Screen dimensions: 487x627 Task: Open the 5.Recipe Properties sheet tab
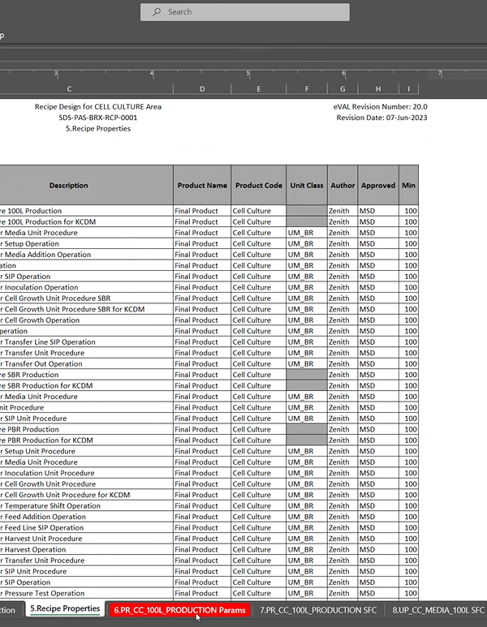(65, 608)
